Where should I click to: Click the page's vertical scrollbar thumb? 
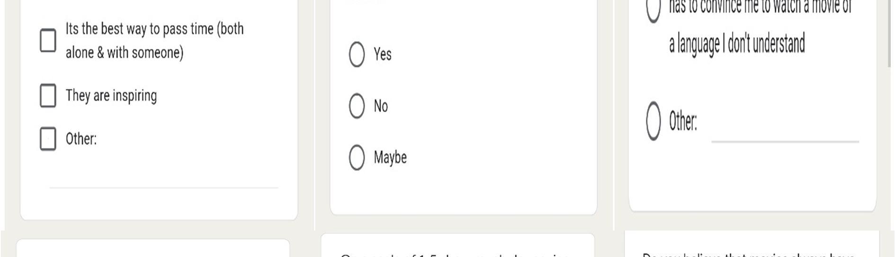(891, 33)
